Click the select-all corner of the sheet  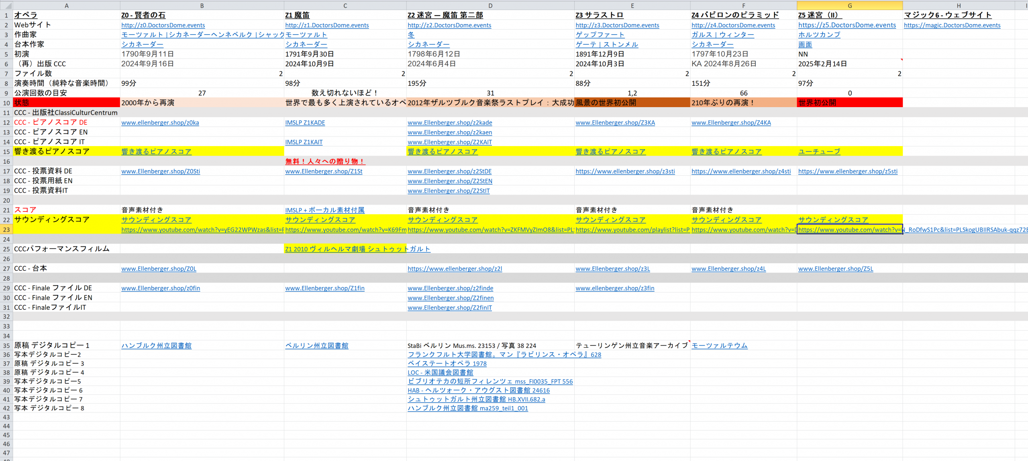click(x=6, y=5)
